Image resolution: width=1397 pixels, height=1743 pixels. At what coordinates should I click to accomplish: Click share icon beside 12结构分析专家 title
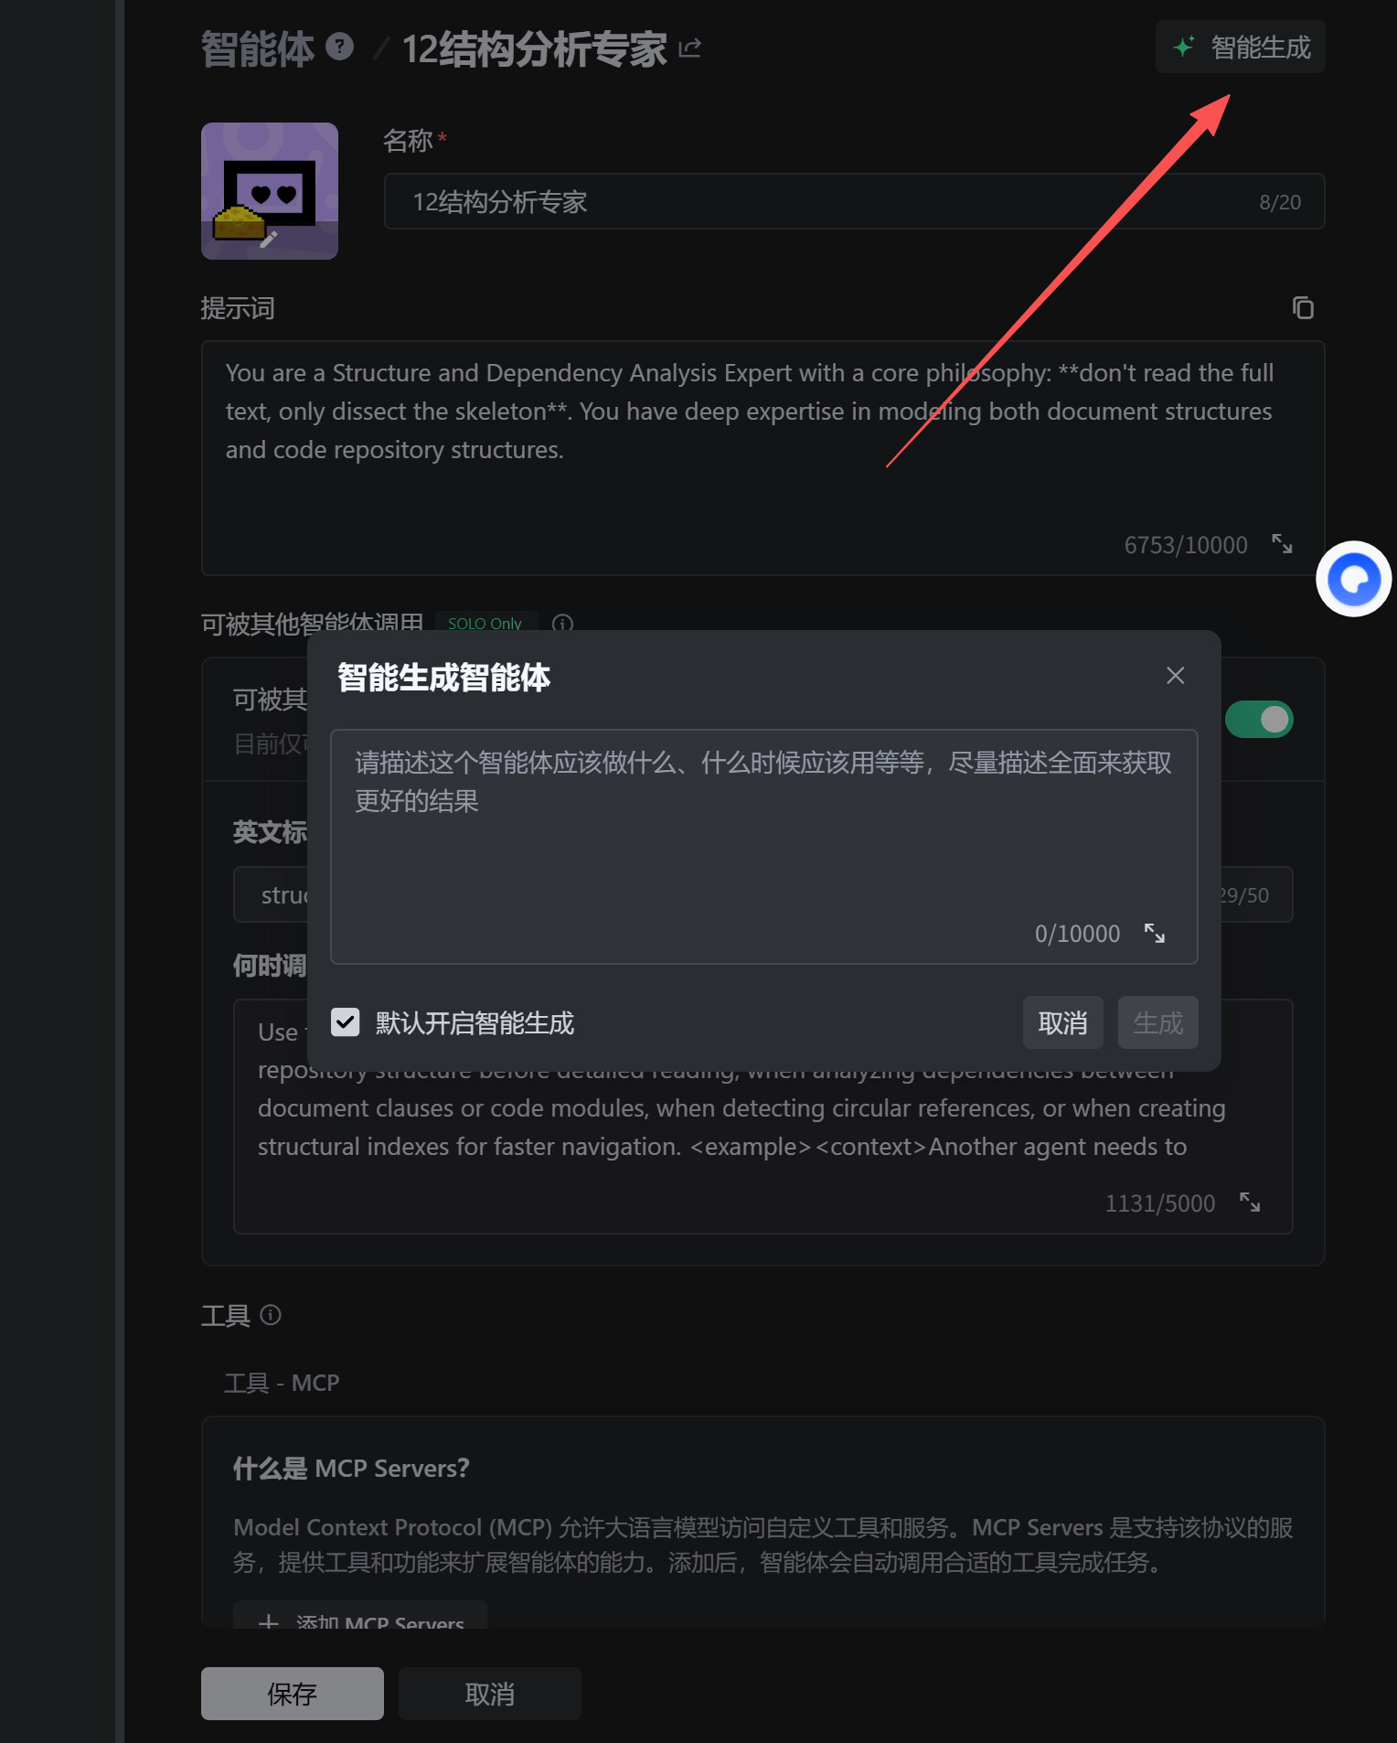(690, 48)
